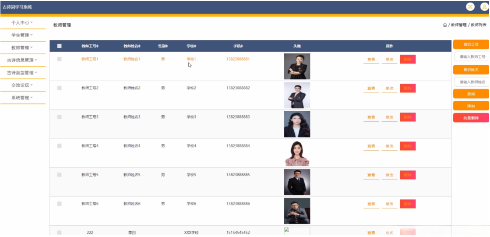Delete the 教师姓名6 row
This screenshot has width=490, height=237.
click(408, 204)
